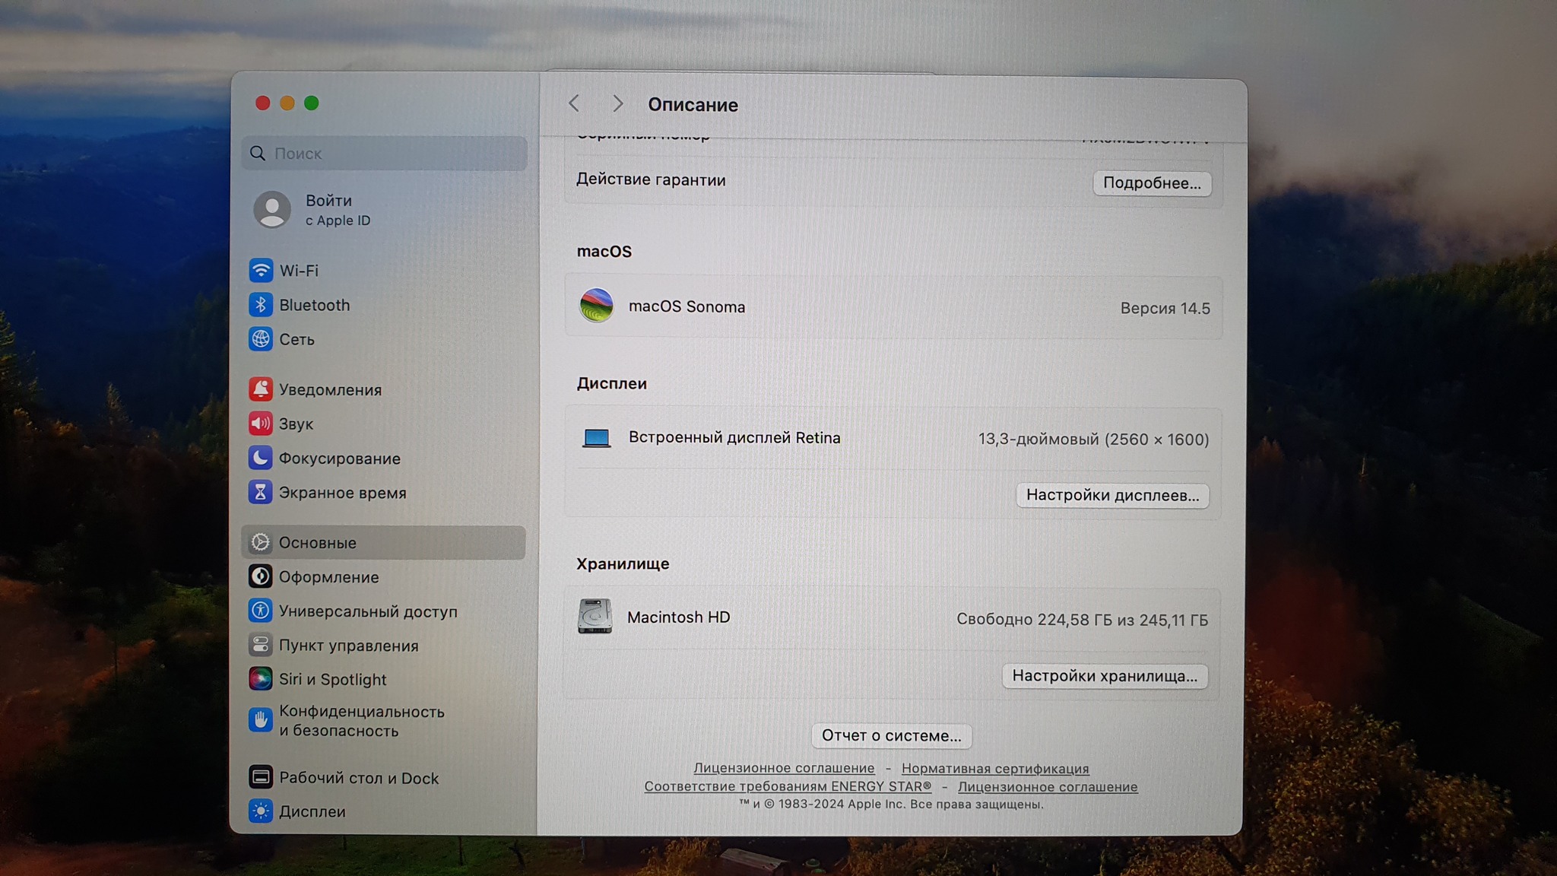
Task: Click Настройки хранилища button
Action: coord(1104,676)
